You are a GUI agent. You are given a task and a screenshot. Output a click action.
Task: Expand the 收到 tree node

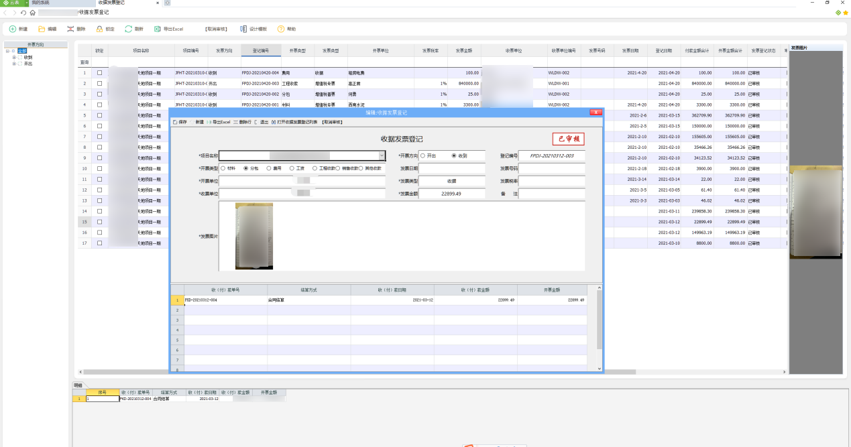(x=14, y=58)
